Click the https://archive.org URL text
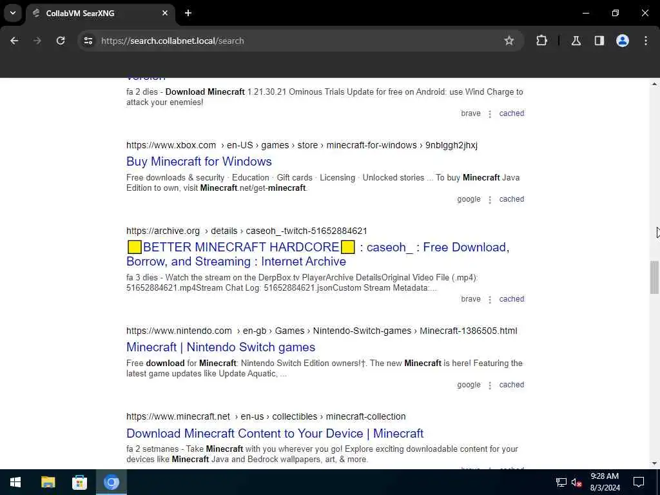 pos(163,231)
